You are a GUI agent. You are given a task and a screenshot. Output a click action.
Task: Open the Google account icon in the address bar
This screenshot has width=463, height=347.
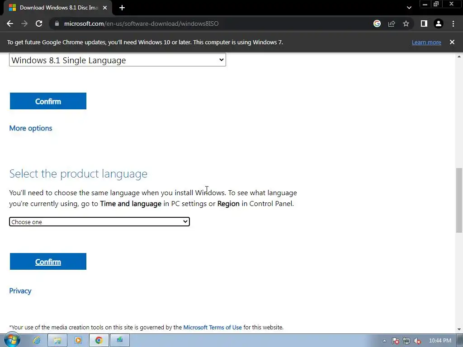[377, 23]
